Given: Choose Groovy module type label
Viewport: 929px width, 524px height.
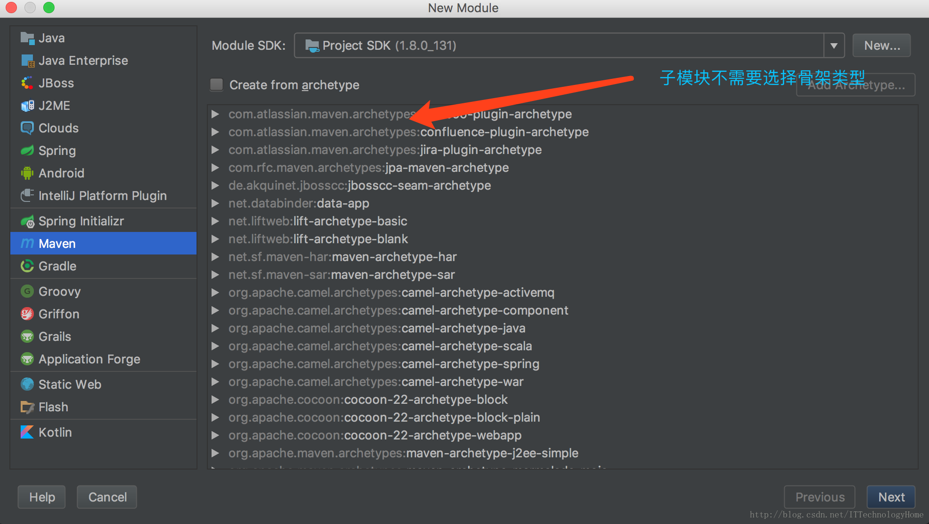Looking at the screenshot, I should tap(60, 292).
